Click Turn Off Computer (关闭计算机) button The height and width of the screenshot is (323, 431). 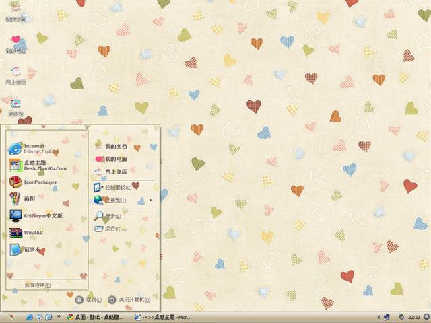(x=129, y=299)
